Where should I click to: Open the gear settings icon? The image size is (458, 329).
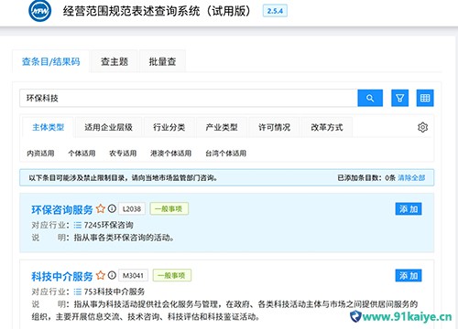tap(422, 127)
